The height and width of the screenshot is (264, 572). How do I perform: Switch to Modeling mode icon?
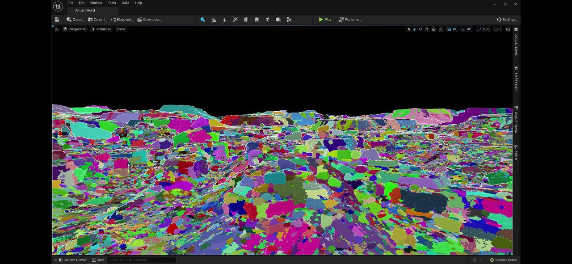coord(246,20)
